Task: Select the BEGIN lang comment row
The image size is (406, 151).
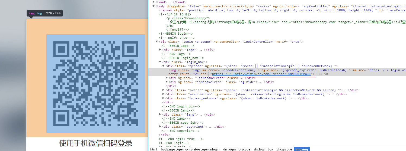Action: click(178, 110)
